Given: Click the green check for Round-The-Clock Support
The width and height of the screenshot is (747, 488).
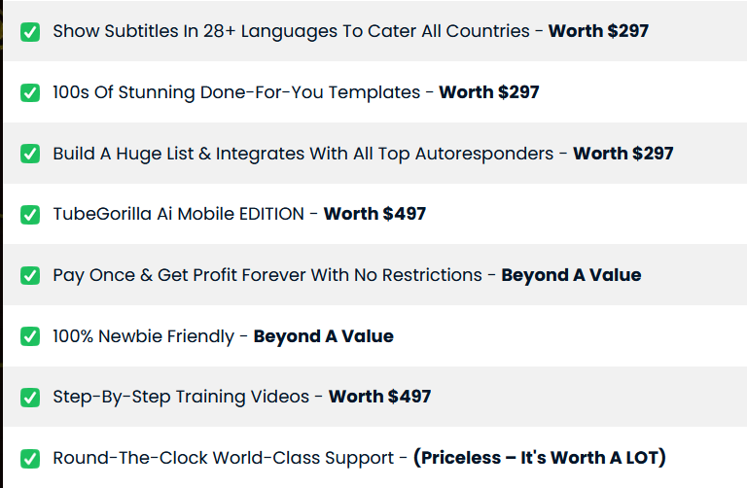Looking at the screenshot, I should [x=30, y=458].
